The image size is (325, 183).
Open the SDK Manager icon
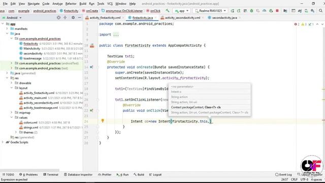[x=313, y=11]
